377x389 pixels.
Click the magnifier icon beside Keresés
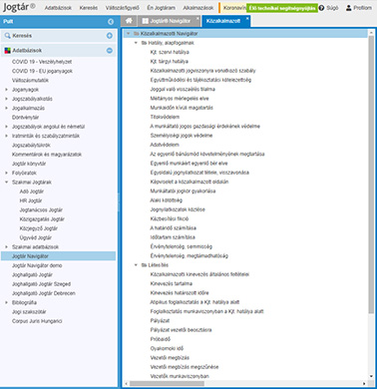[8, 36]
